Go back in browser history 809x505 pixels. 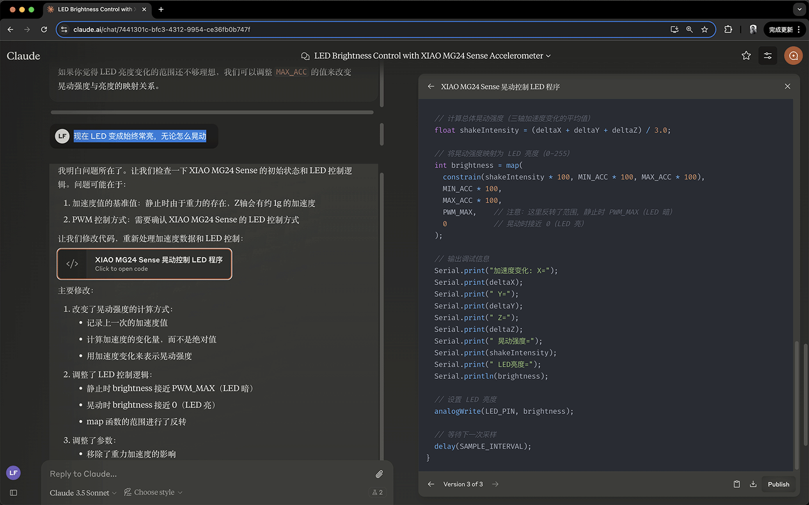10,30
